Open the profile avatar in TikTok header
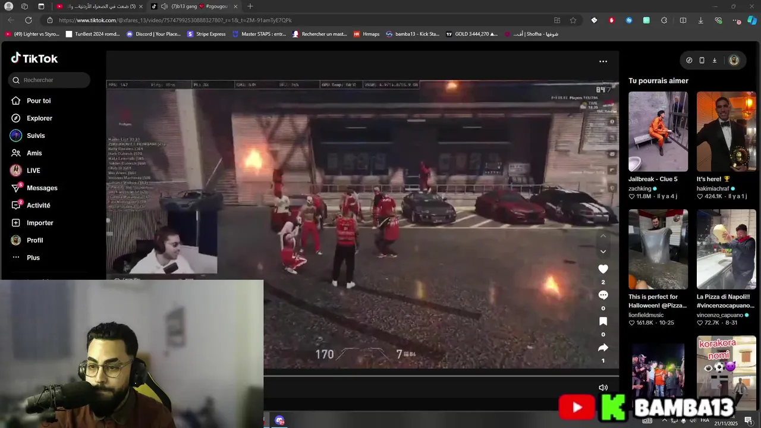This screenshot has height=428, width=761. click(734, 60)
